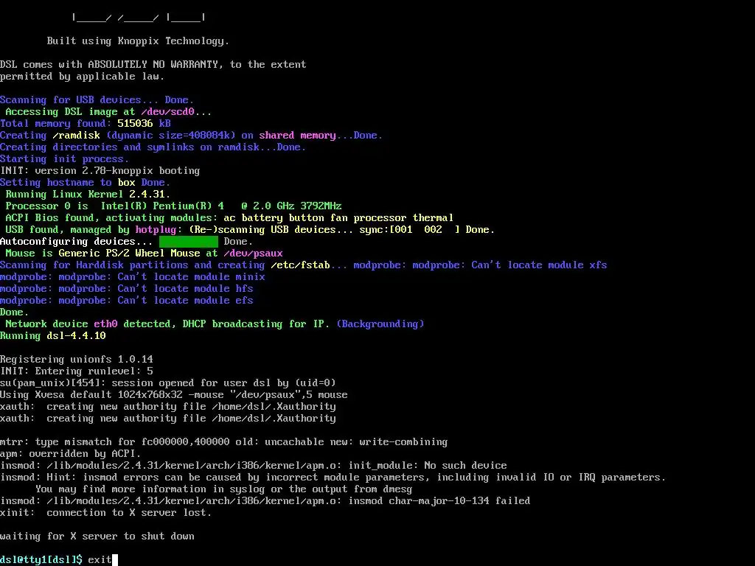Select "Scanning for USB devices... Done." line
Viewport: 755px width, 566px height.
coord(97,100)
